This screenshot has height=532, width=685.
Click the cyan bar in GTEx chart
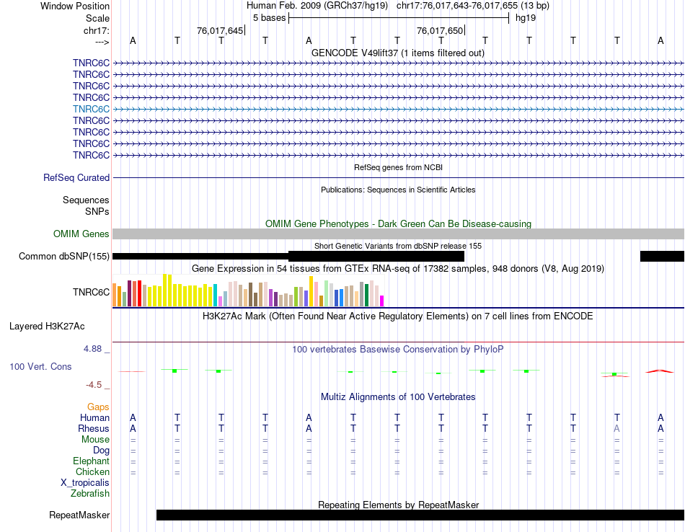[x=216, y=296]
